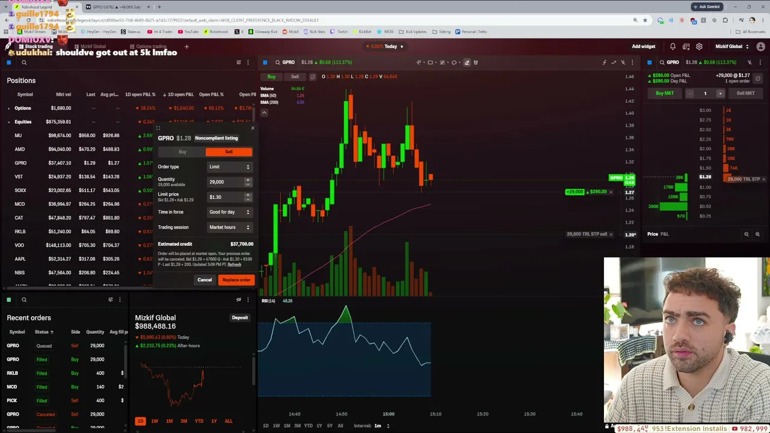
Task: Open the ladder panel three-dot menu
Action: [x=760, y=63]
